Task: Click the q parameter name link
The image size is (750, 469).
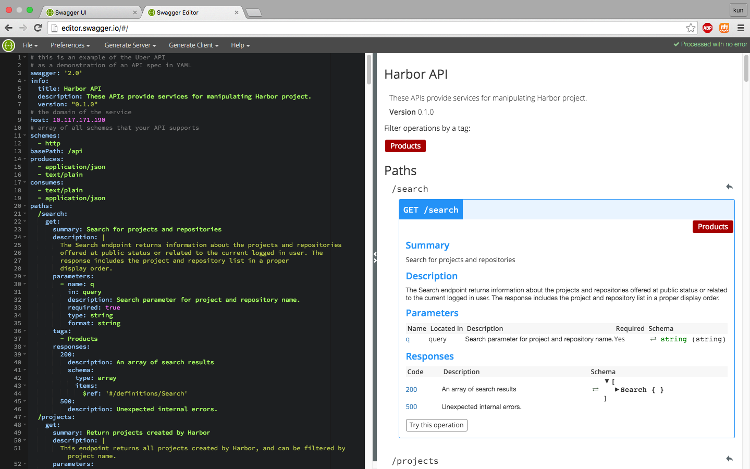Action: (x=408, y=339)
